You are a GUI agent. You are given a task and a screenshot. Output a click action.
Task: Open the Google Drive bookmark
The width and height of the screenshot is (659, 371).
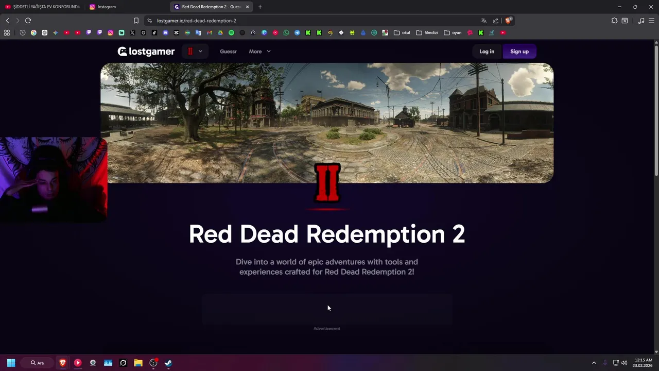pyautogui.click(x=220, y=32)
